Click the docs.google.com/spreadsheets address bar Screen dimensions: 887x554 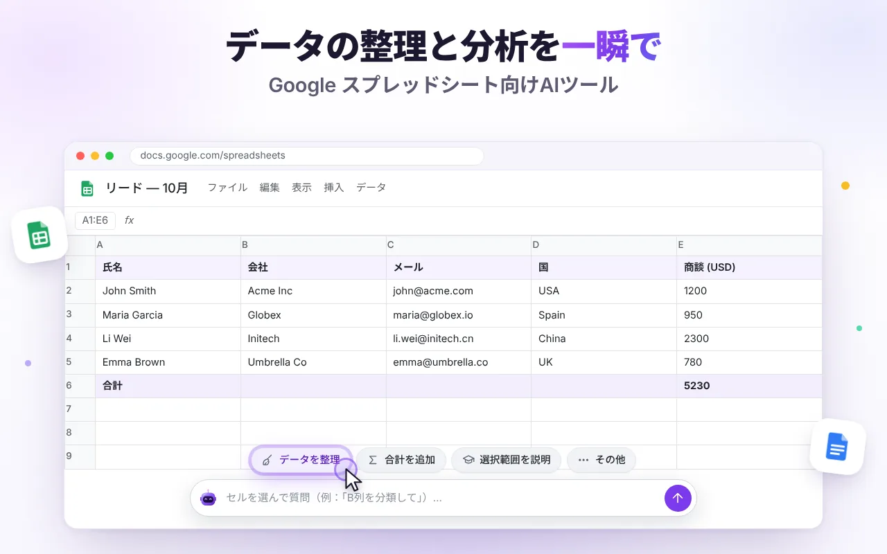click(x=306, y=156)
